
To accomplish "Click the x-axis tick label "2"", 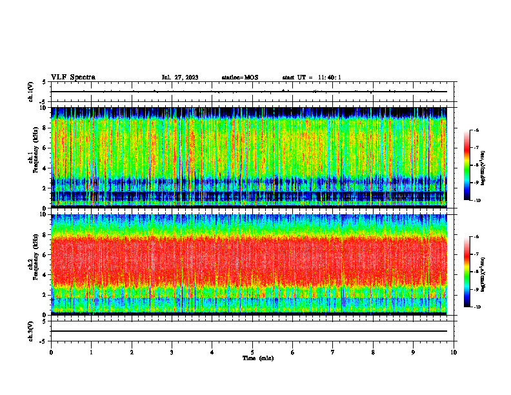I will pyautogui.click(x=132, y=352).
